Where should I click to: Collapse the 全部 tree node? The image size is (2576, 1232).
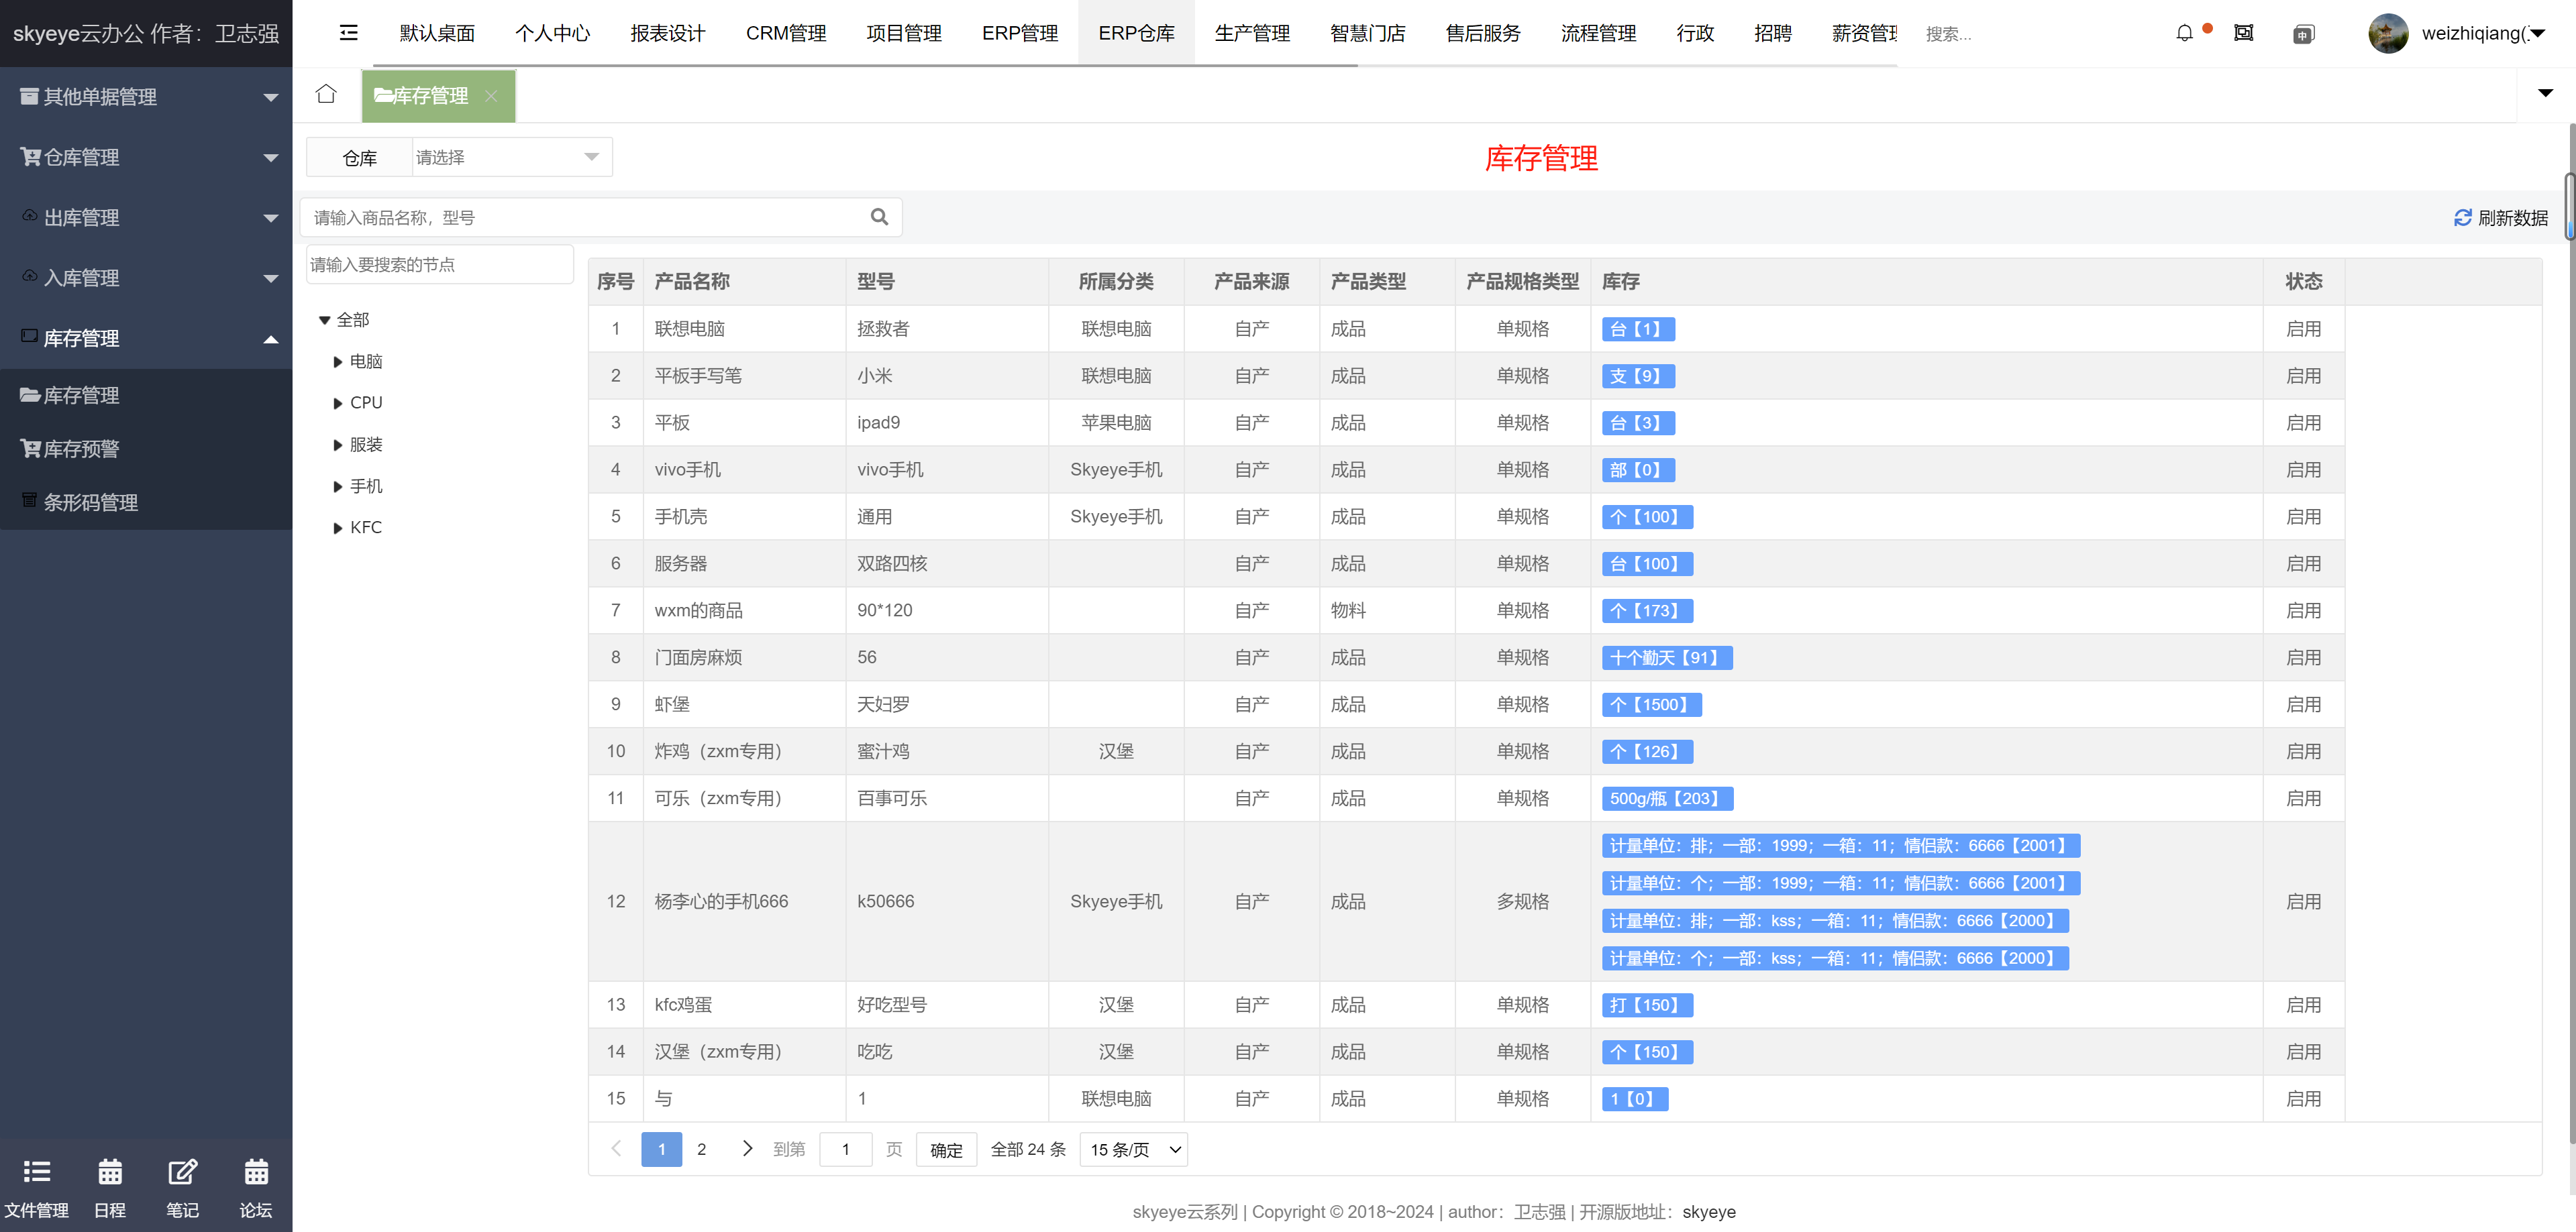point(325,320)
